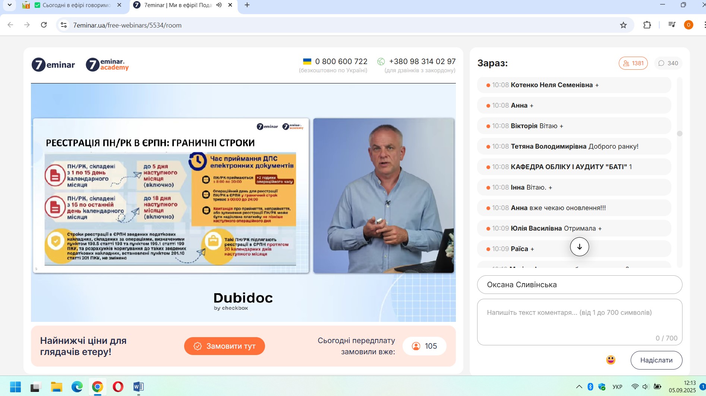This screenshot has width=706, height=396.
Task: Close the 'Сьогодні в ефірі' tab
Action: pyautogui.click(x=119, y=5)
